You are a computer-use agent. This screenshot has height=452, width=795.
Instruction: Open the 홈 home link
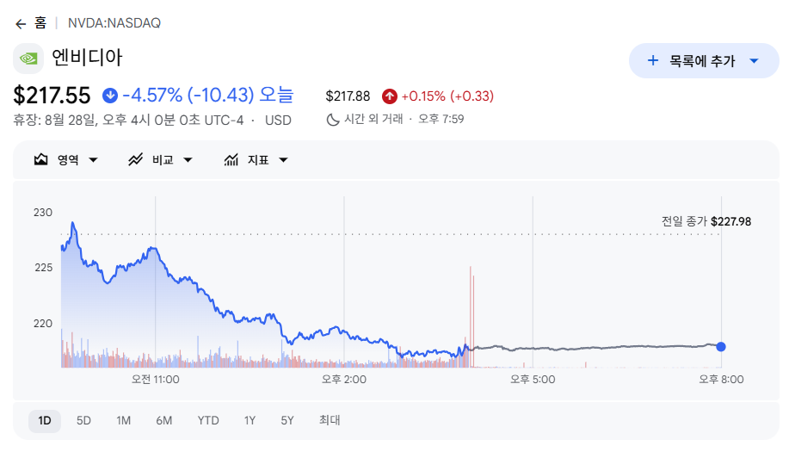pyautogui.click(x=40, y=23)
